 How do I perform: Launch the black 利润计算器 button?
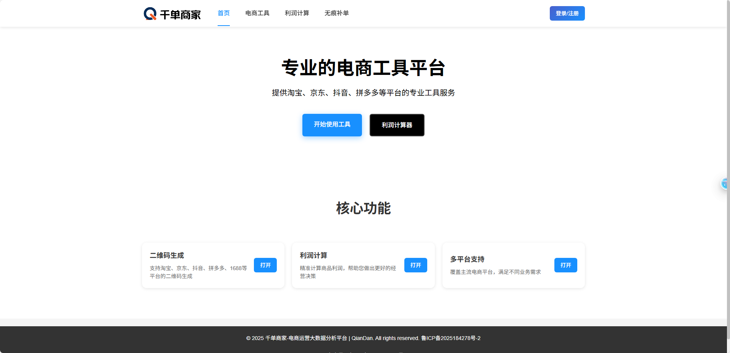coord(397,125)
